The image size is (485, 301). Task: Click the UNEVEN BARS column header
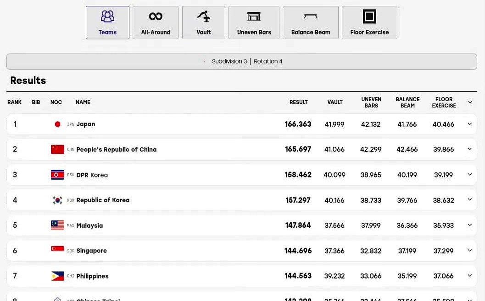point(371,102)
